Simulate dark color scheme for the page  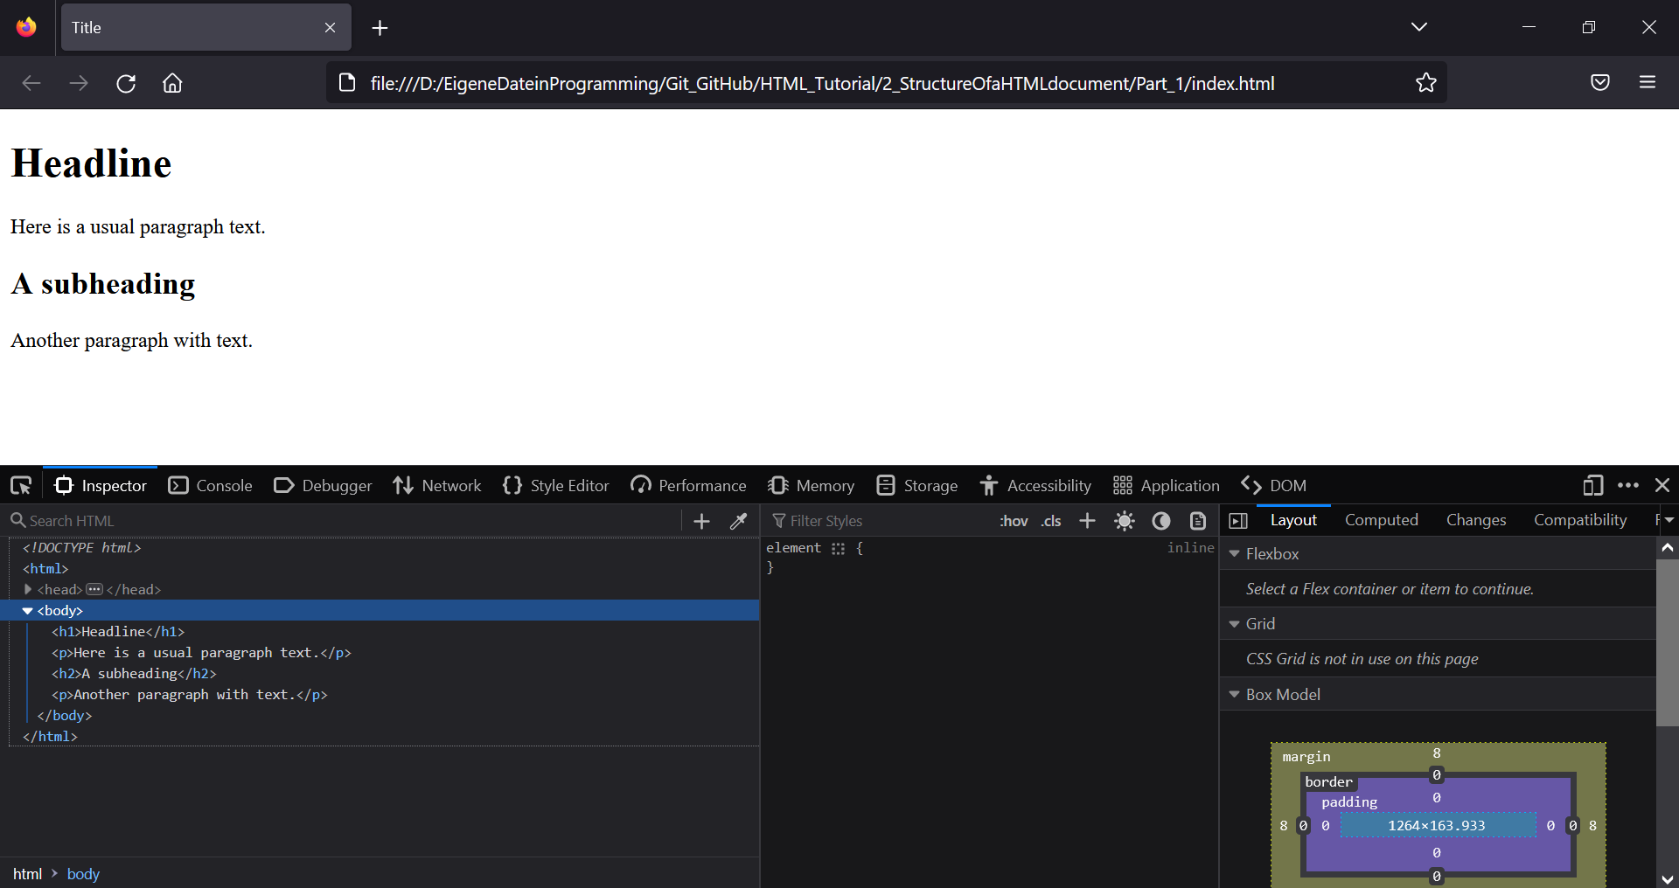[1160, 520]
